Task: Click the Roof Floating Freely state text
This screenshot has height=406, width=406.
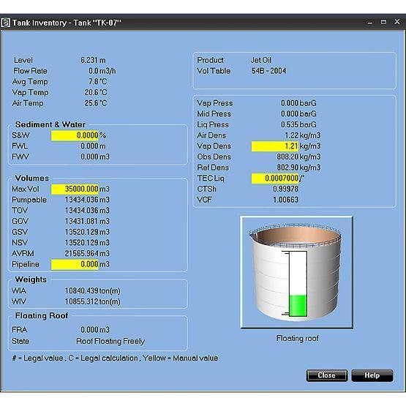Action: click(110, 342)
